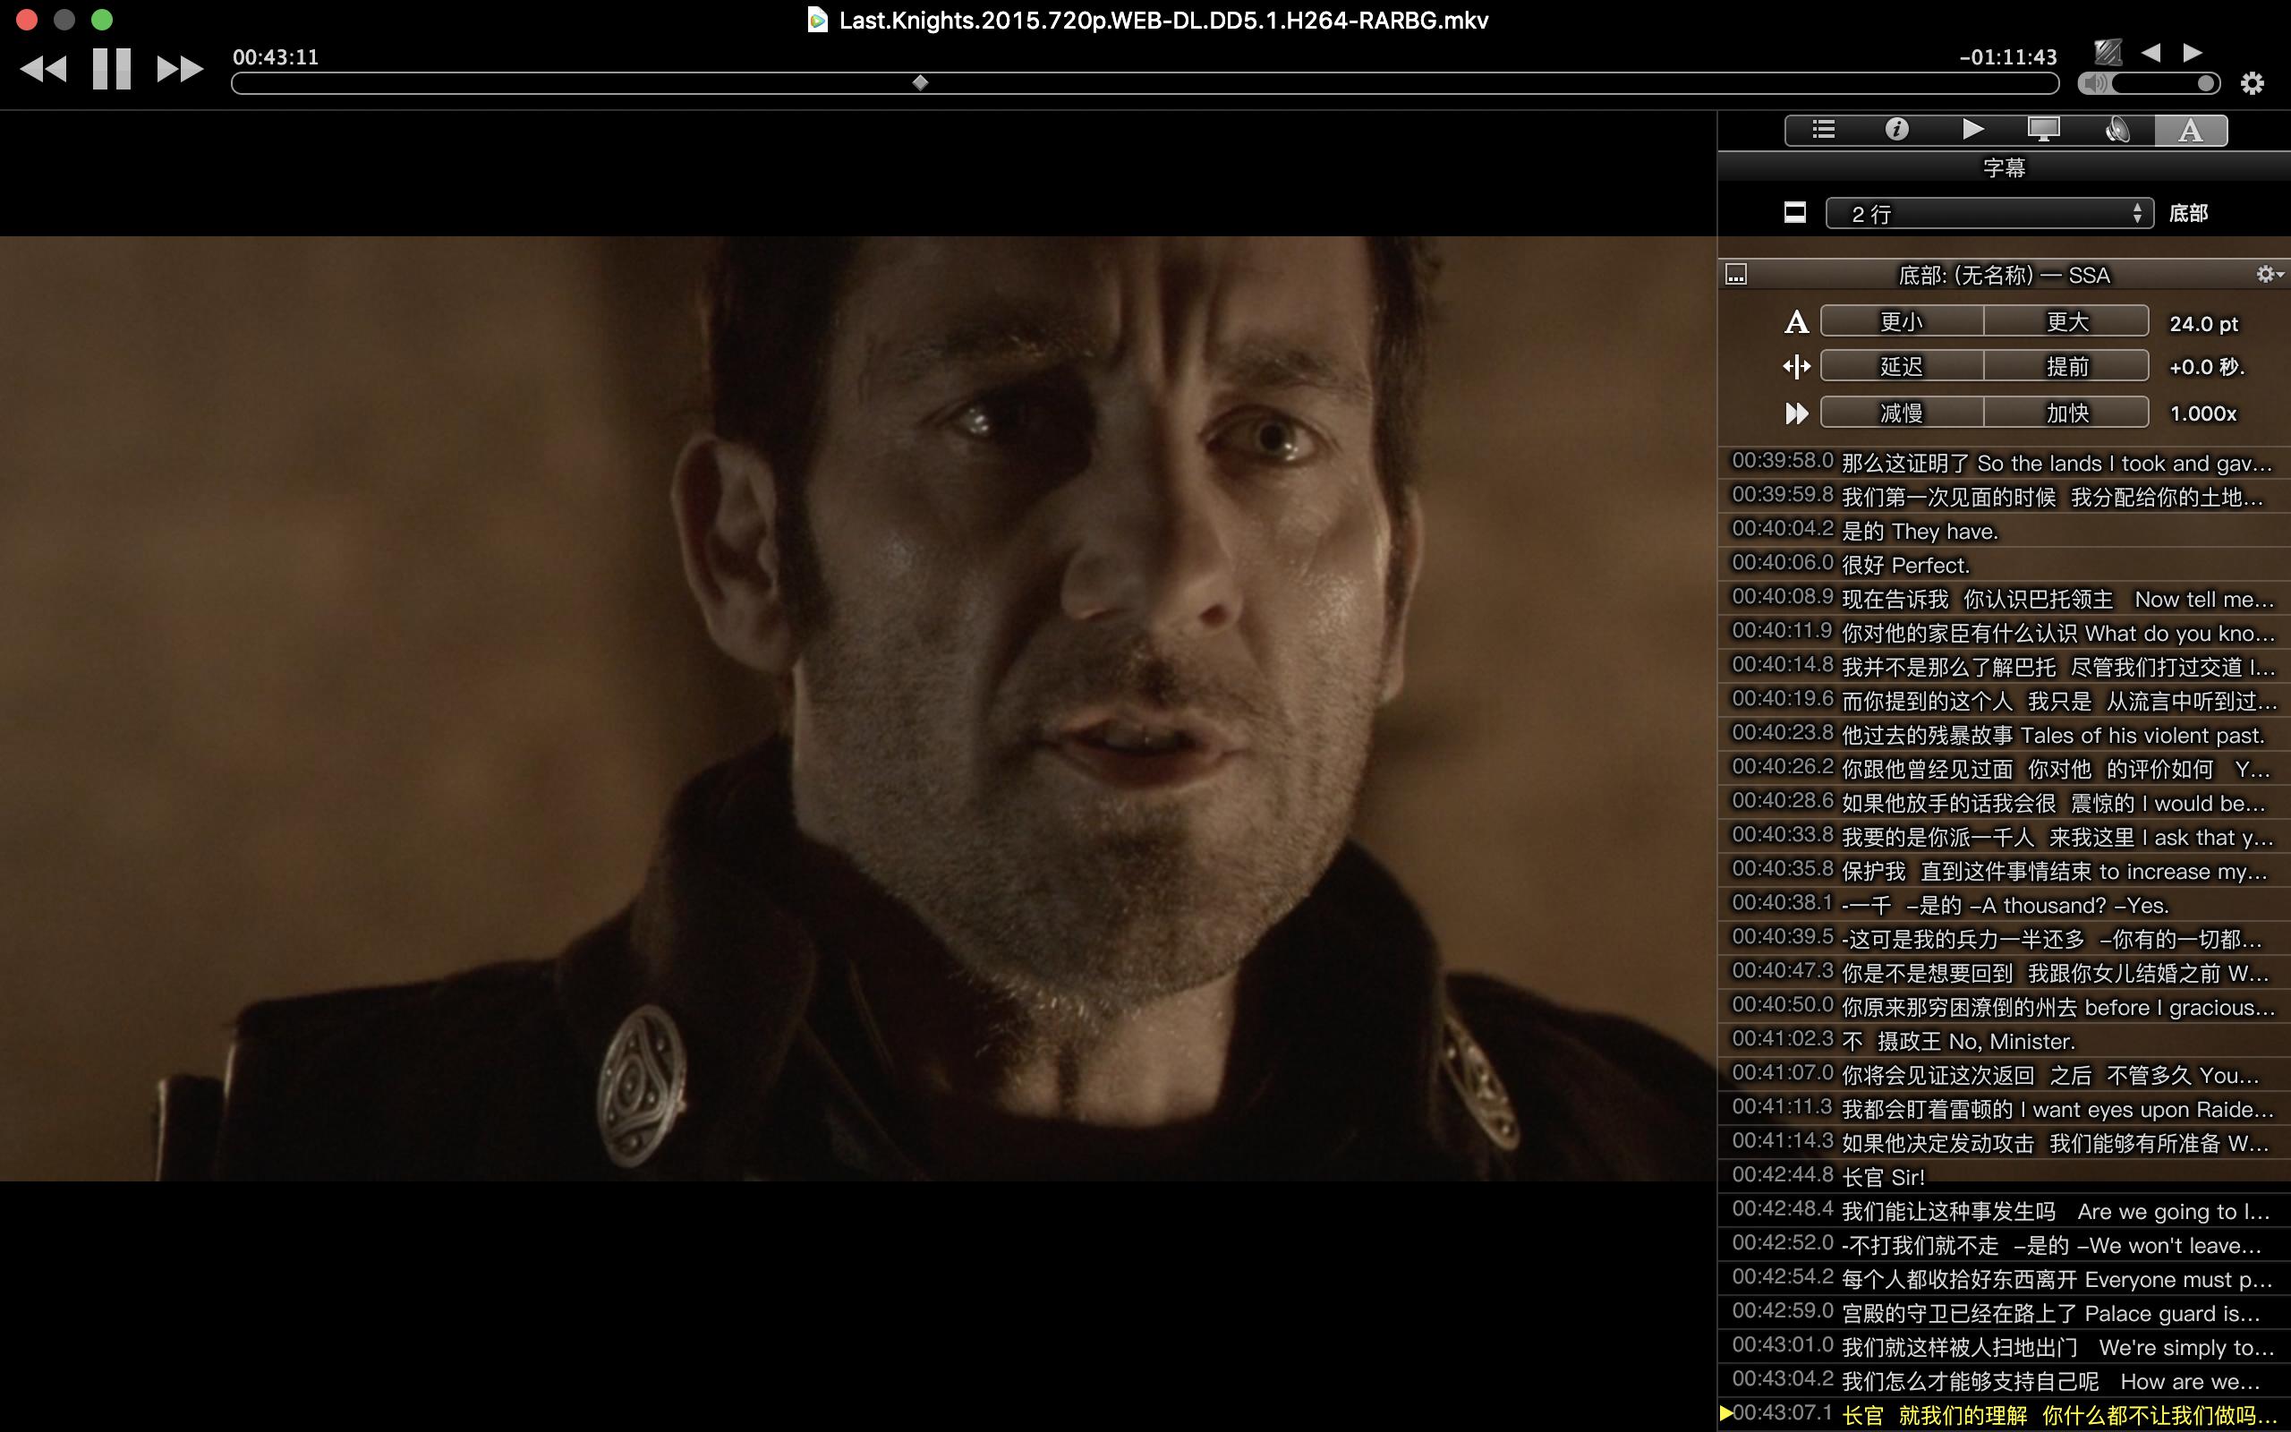The width and height of the screenshot is (2291, 1432).
Task: Click 更大 to increase subtitle size
Action: 2065,322
